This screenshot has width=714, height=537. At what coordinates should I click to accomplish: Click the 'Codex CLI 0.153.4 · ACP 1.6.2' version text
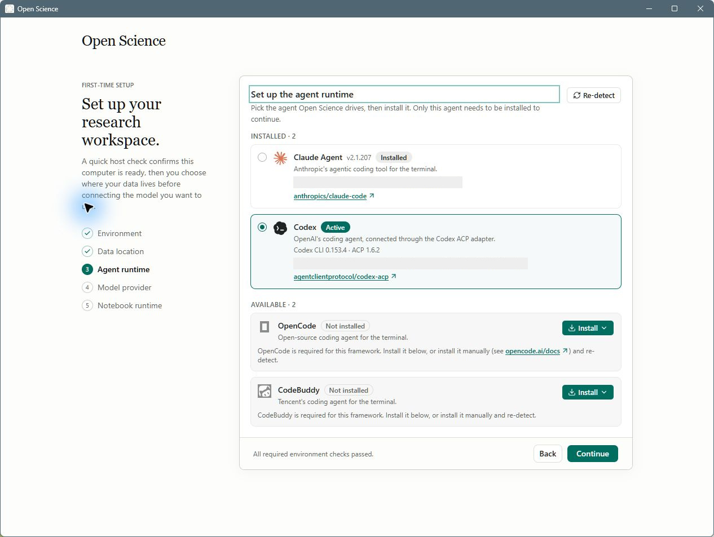pyautogui.click(x=337, y=250)
